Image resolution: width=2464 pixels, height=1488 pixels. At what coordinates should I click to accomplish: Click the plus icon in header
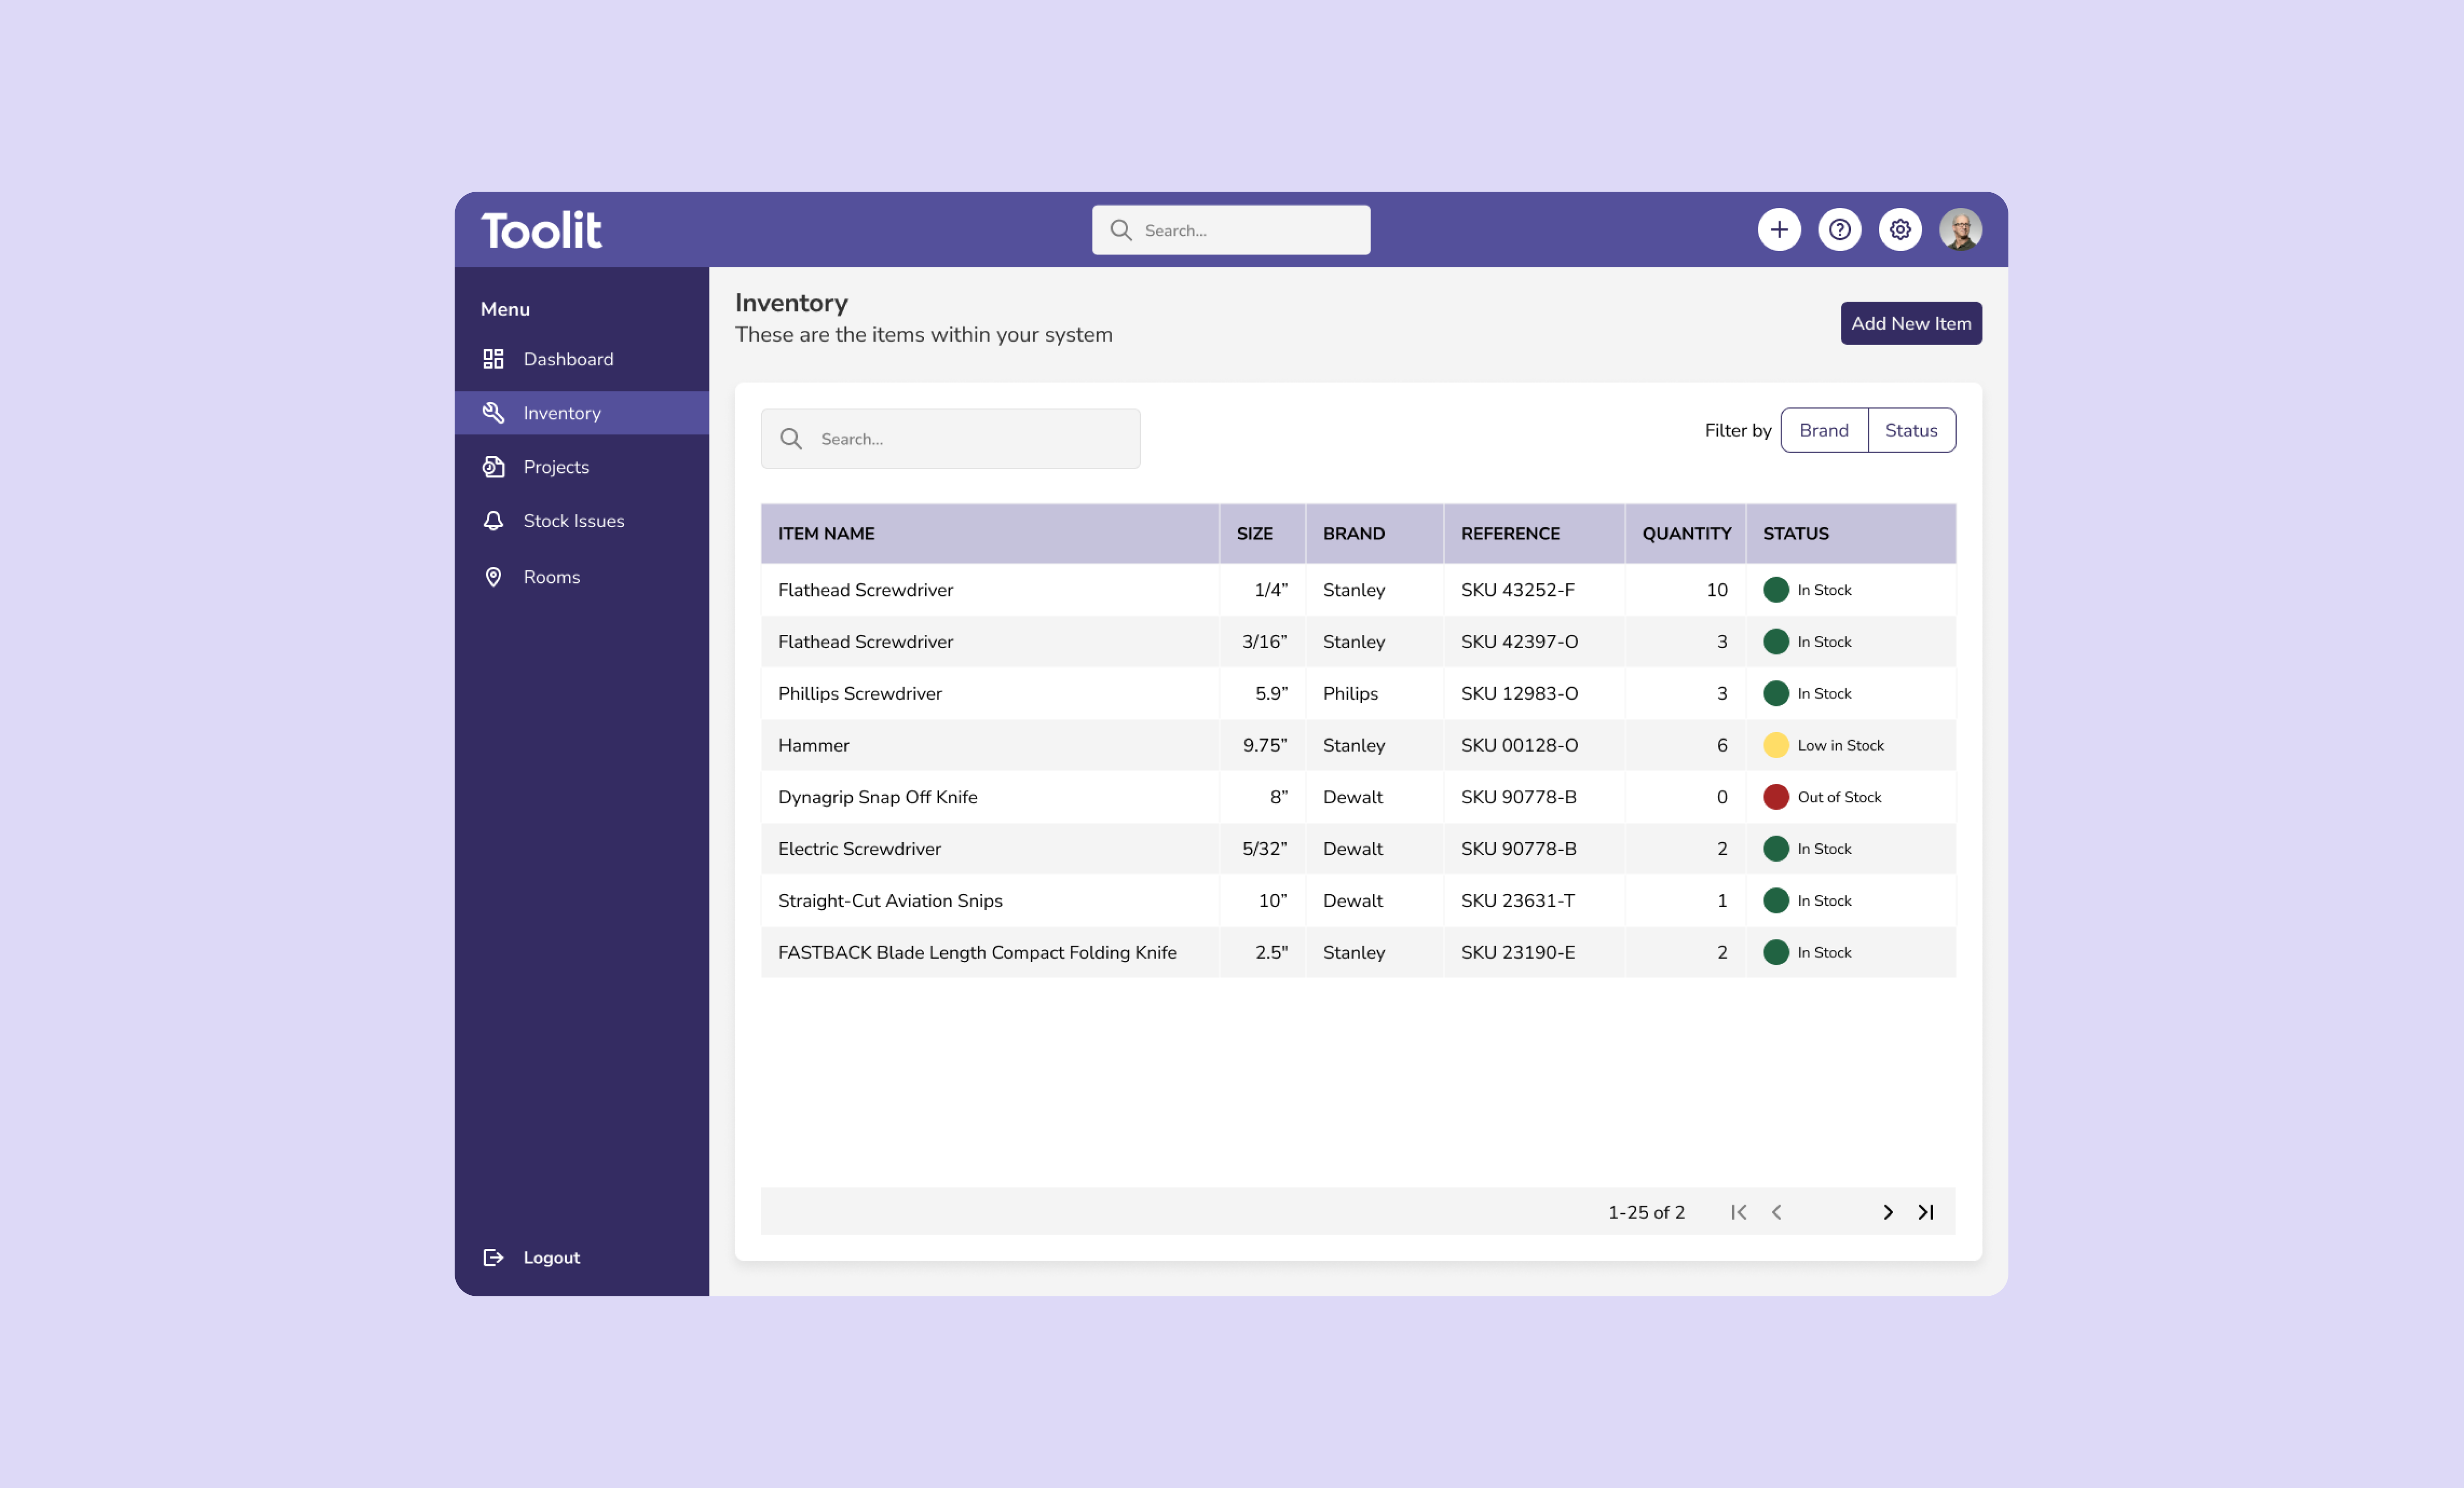pos(1779,230)
